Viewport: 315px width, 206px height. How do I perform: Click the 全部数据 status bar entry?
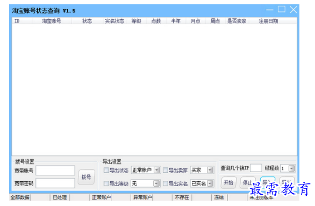[x=20, y=197]
